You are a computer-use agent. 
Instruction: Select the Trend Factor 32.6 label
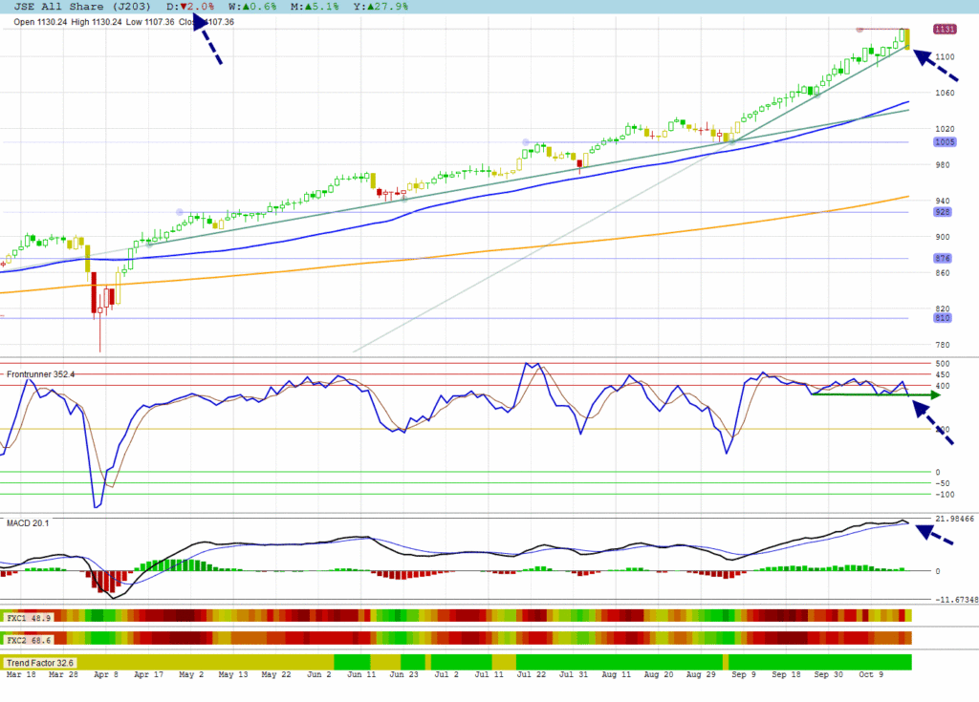pyautogui.click(x=40, y=662)
